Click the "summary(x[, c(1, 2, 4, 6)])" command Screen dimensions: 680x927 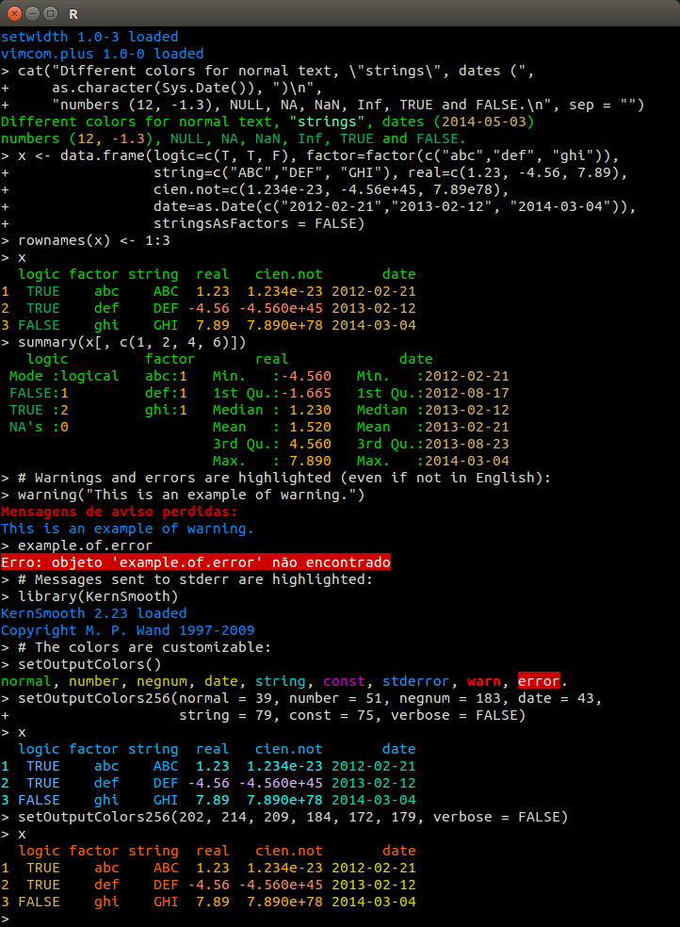pos(132,342)
